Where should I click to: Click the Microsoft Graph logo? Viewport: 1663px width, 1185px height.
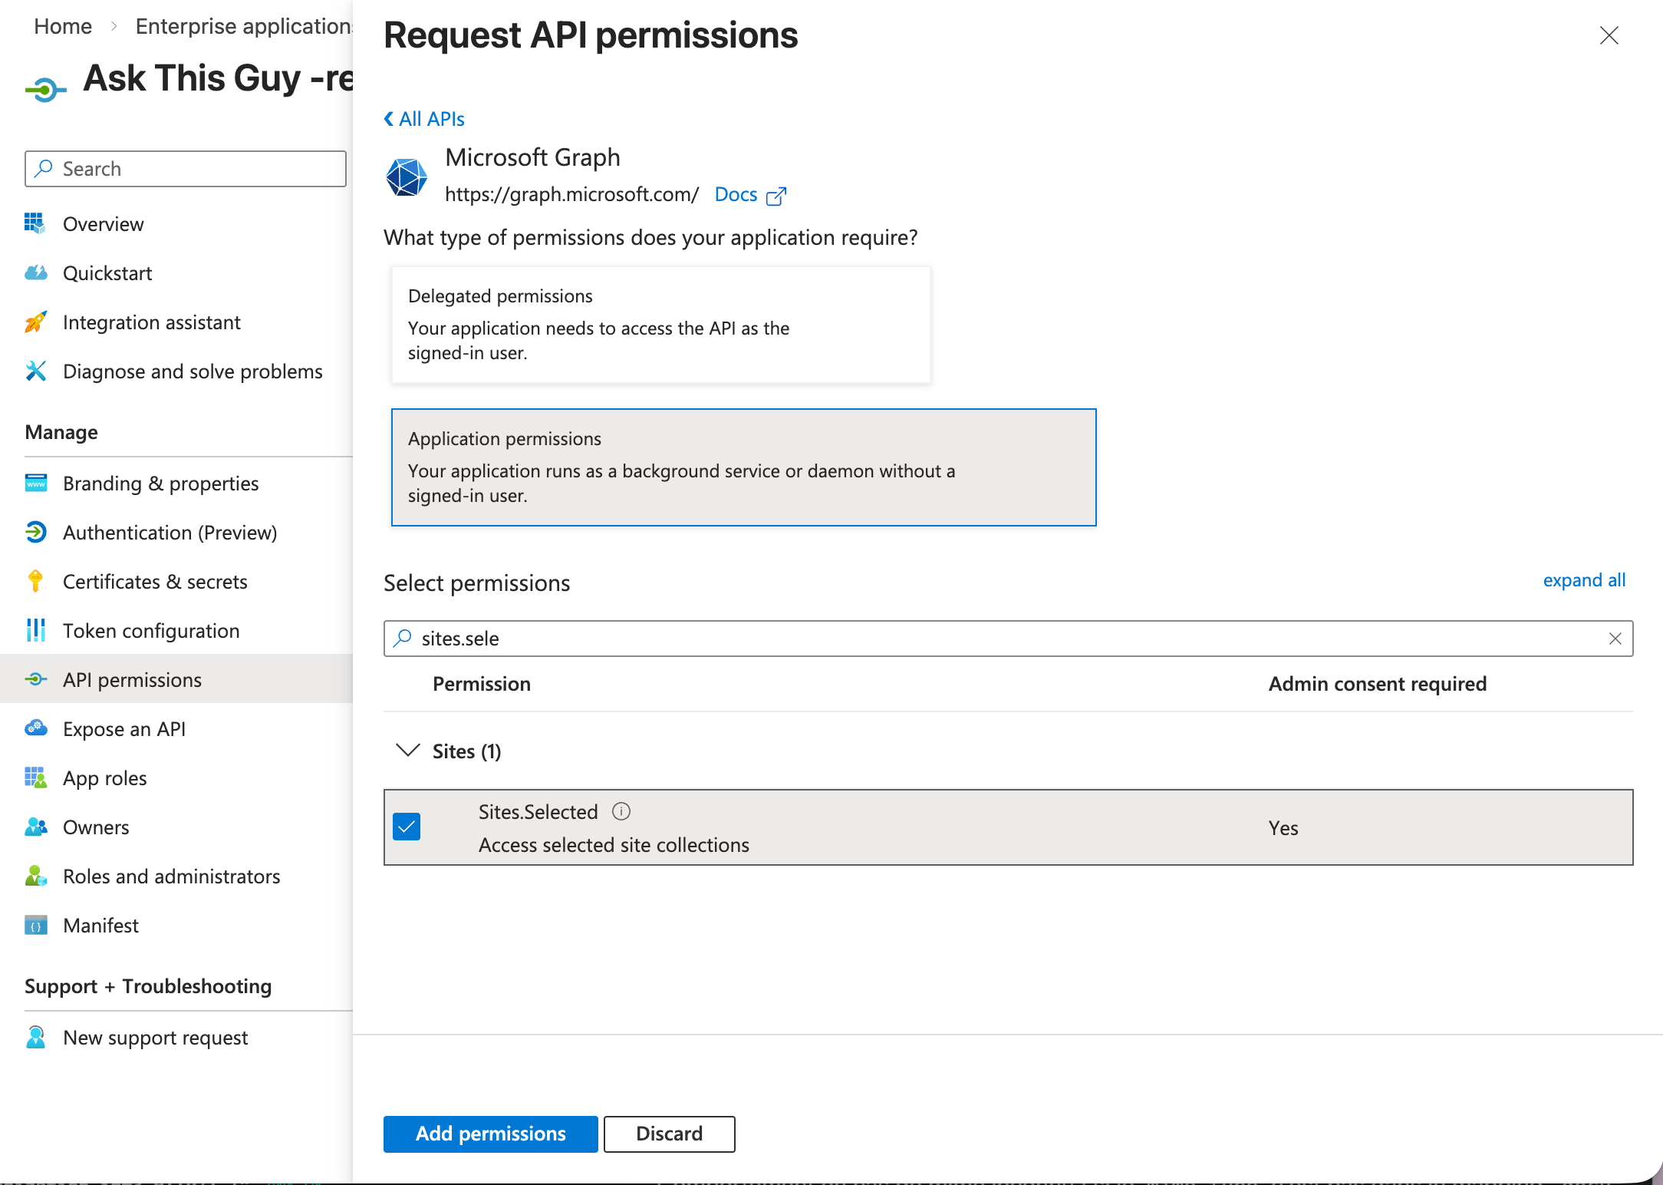click(x=406, y=175)
